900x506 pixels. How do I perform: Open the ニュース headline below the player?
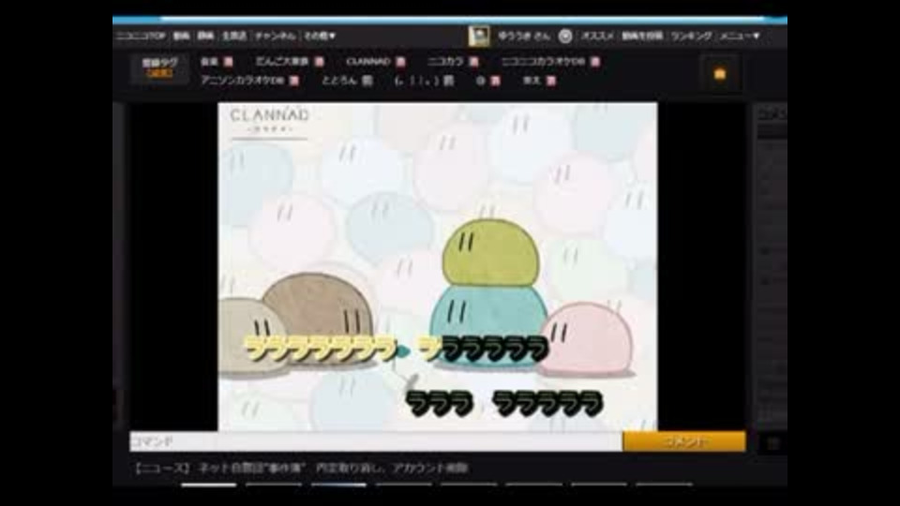pos(301,469)
